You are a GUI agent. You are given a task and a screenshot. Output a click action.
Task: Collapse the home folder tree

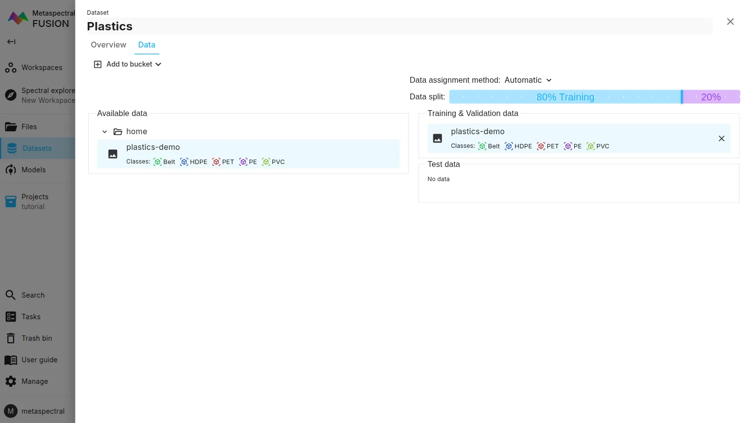tap(105, 132)
